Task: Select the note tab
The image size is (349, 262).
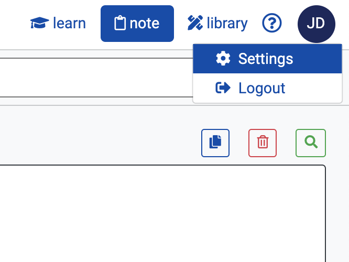Action: point(137,24)
